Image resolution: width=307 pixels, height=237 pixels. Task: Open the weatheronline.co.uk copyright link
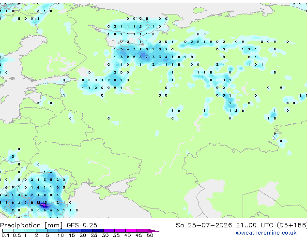click(266, 233)
